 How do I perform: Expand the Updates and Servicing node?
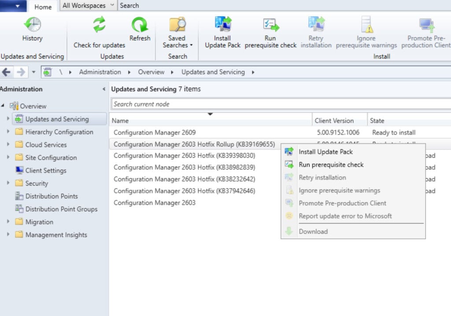(8, 118)
